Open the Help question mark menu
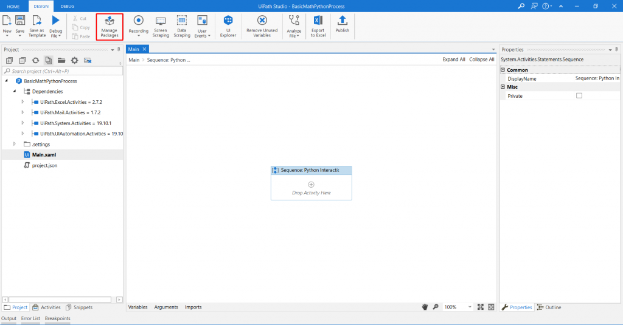623x325 pixels. coord(546,6)
